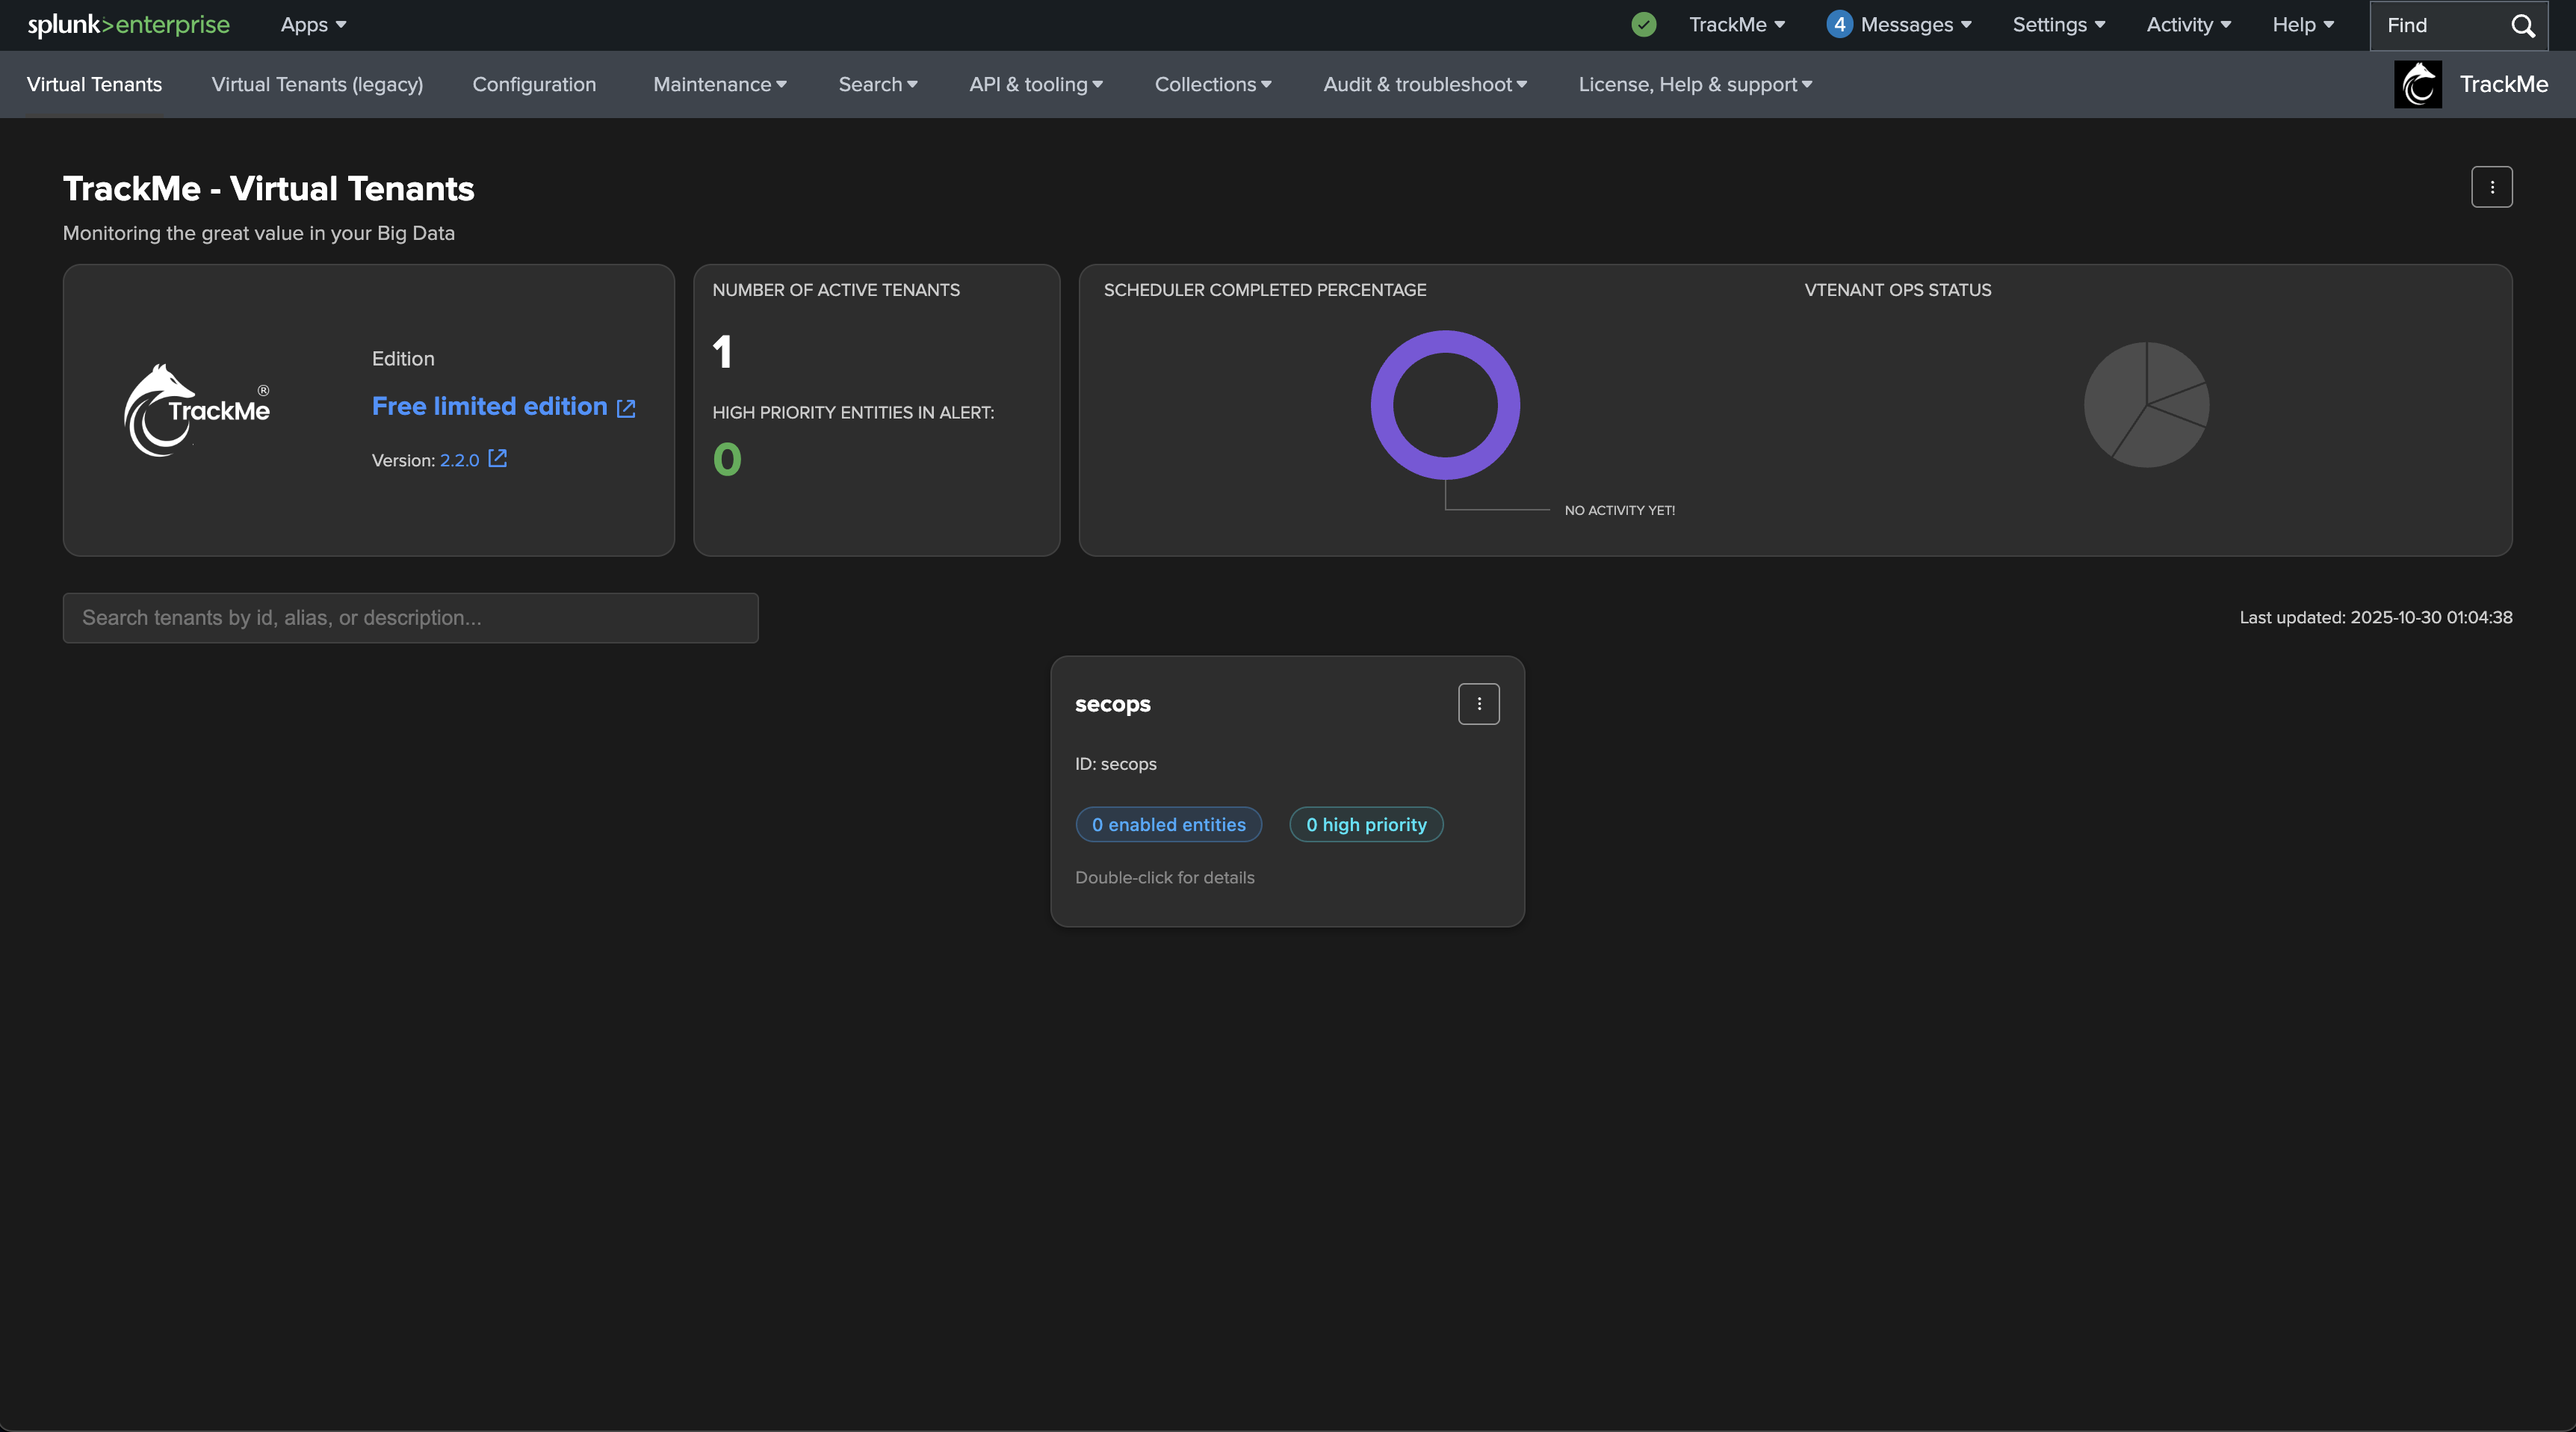Open the Maintenance dropdown menu
The width and height of the screenshot is (2576, 1432).
pos(719,84)
